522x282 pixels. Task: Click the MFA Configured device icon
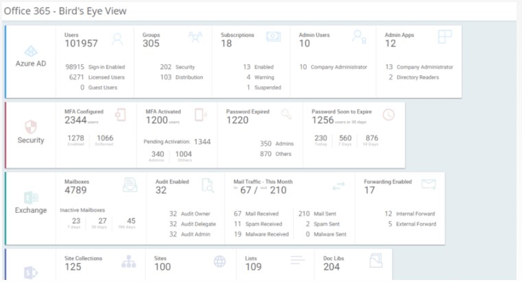[x=120, y=115]
